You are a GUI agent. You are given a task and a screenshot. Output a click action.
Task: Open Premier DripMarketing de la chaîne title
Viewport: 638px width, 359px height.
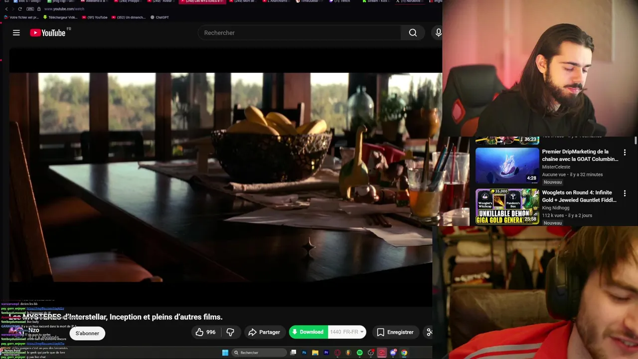[580, 156]
